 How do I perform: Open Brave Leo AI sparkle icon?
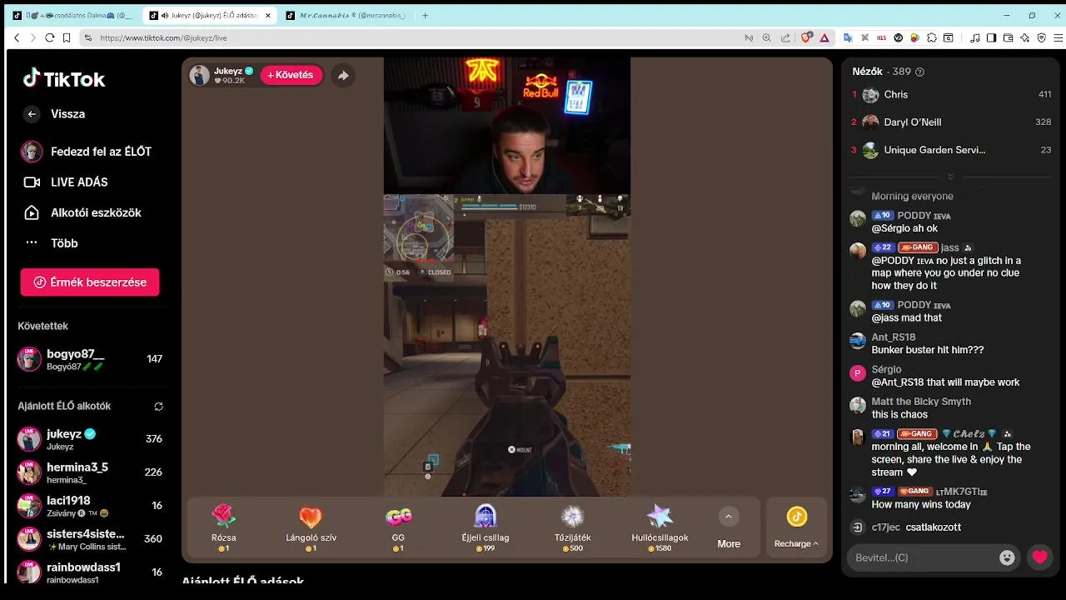tap(1024, 37)
